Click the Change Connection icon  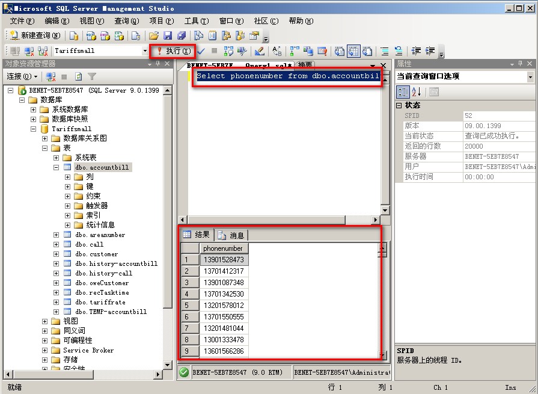(x=43, y=51)
